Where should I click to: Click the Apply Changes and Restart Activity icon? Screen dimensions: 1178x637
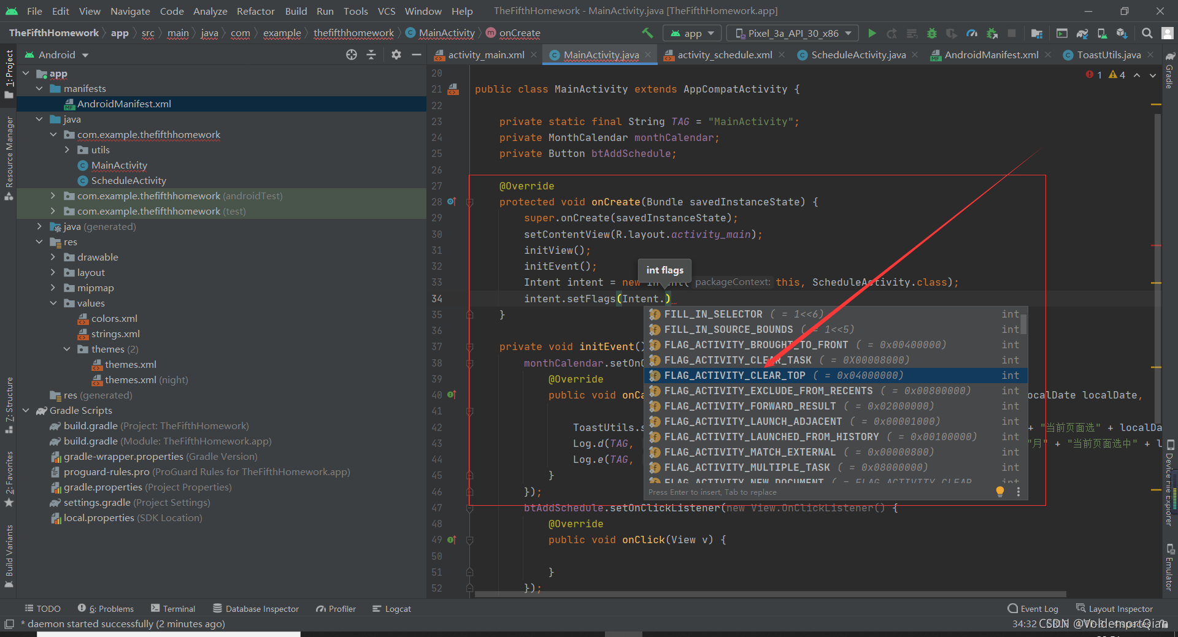point(892,33)
